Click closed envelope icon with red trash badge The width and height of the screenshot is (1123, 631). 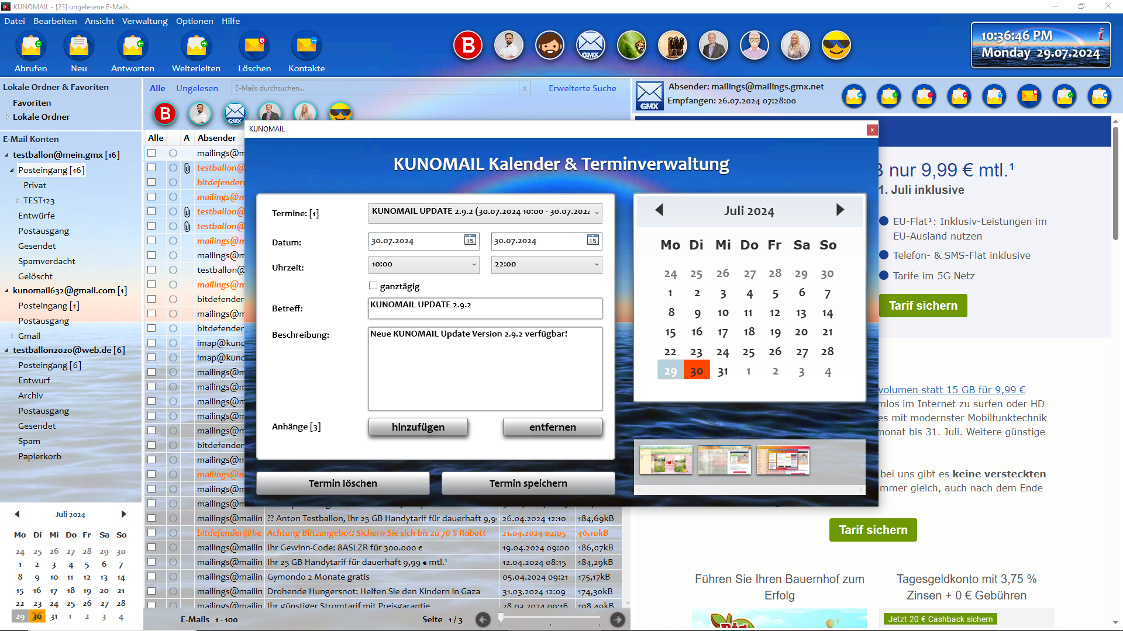(x=1029, y=96)
